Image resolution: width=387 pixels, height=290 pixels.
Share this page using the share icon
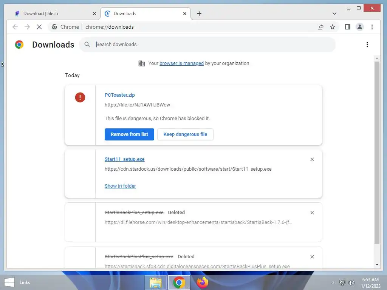click(x=320, y=27)
